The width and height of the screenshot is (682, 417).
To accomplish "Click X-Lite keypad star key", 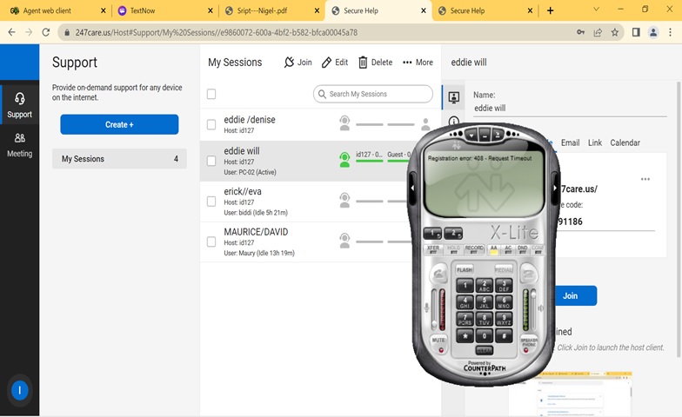I will click(x=465, y=336).
